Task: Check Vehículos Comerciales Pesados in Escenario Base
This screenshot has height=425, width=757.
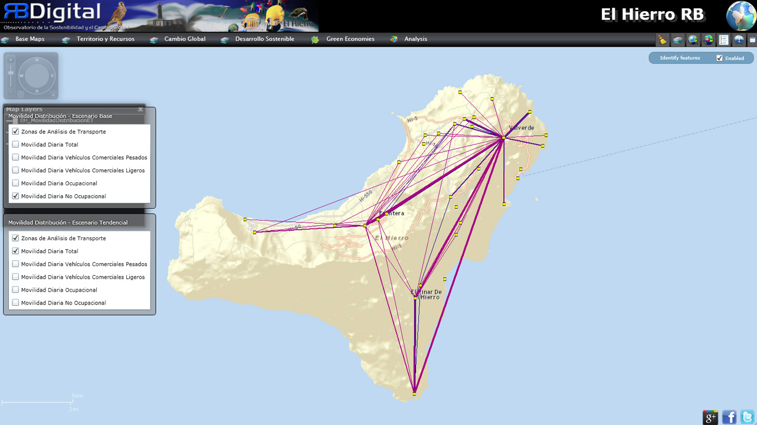Action: pyautogui.click(x=15, y=158)
